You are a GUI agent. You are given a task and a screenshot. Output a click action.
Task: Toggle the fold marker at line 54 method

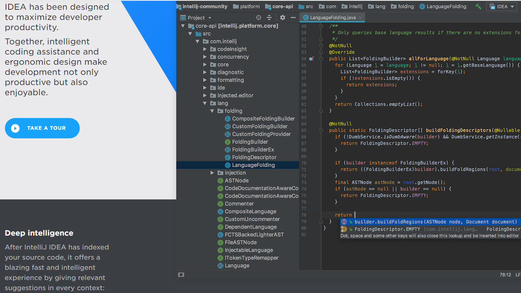(x=321, y=59)
